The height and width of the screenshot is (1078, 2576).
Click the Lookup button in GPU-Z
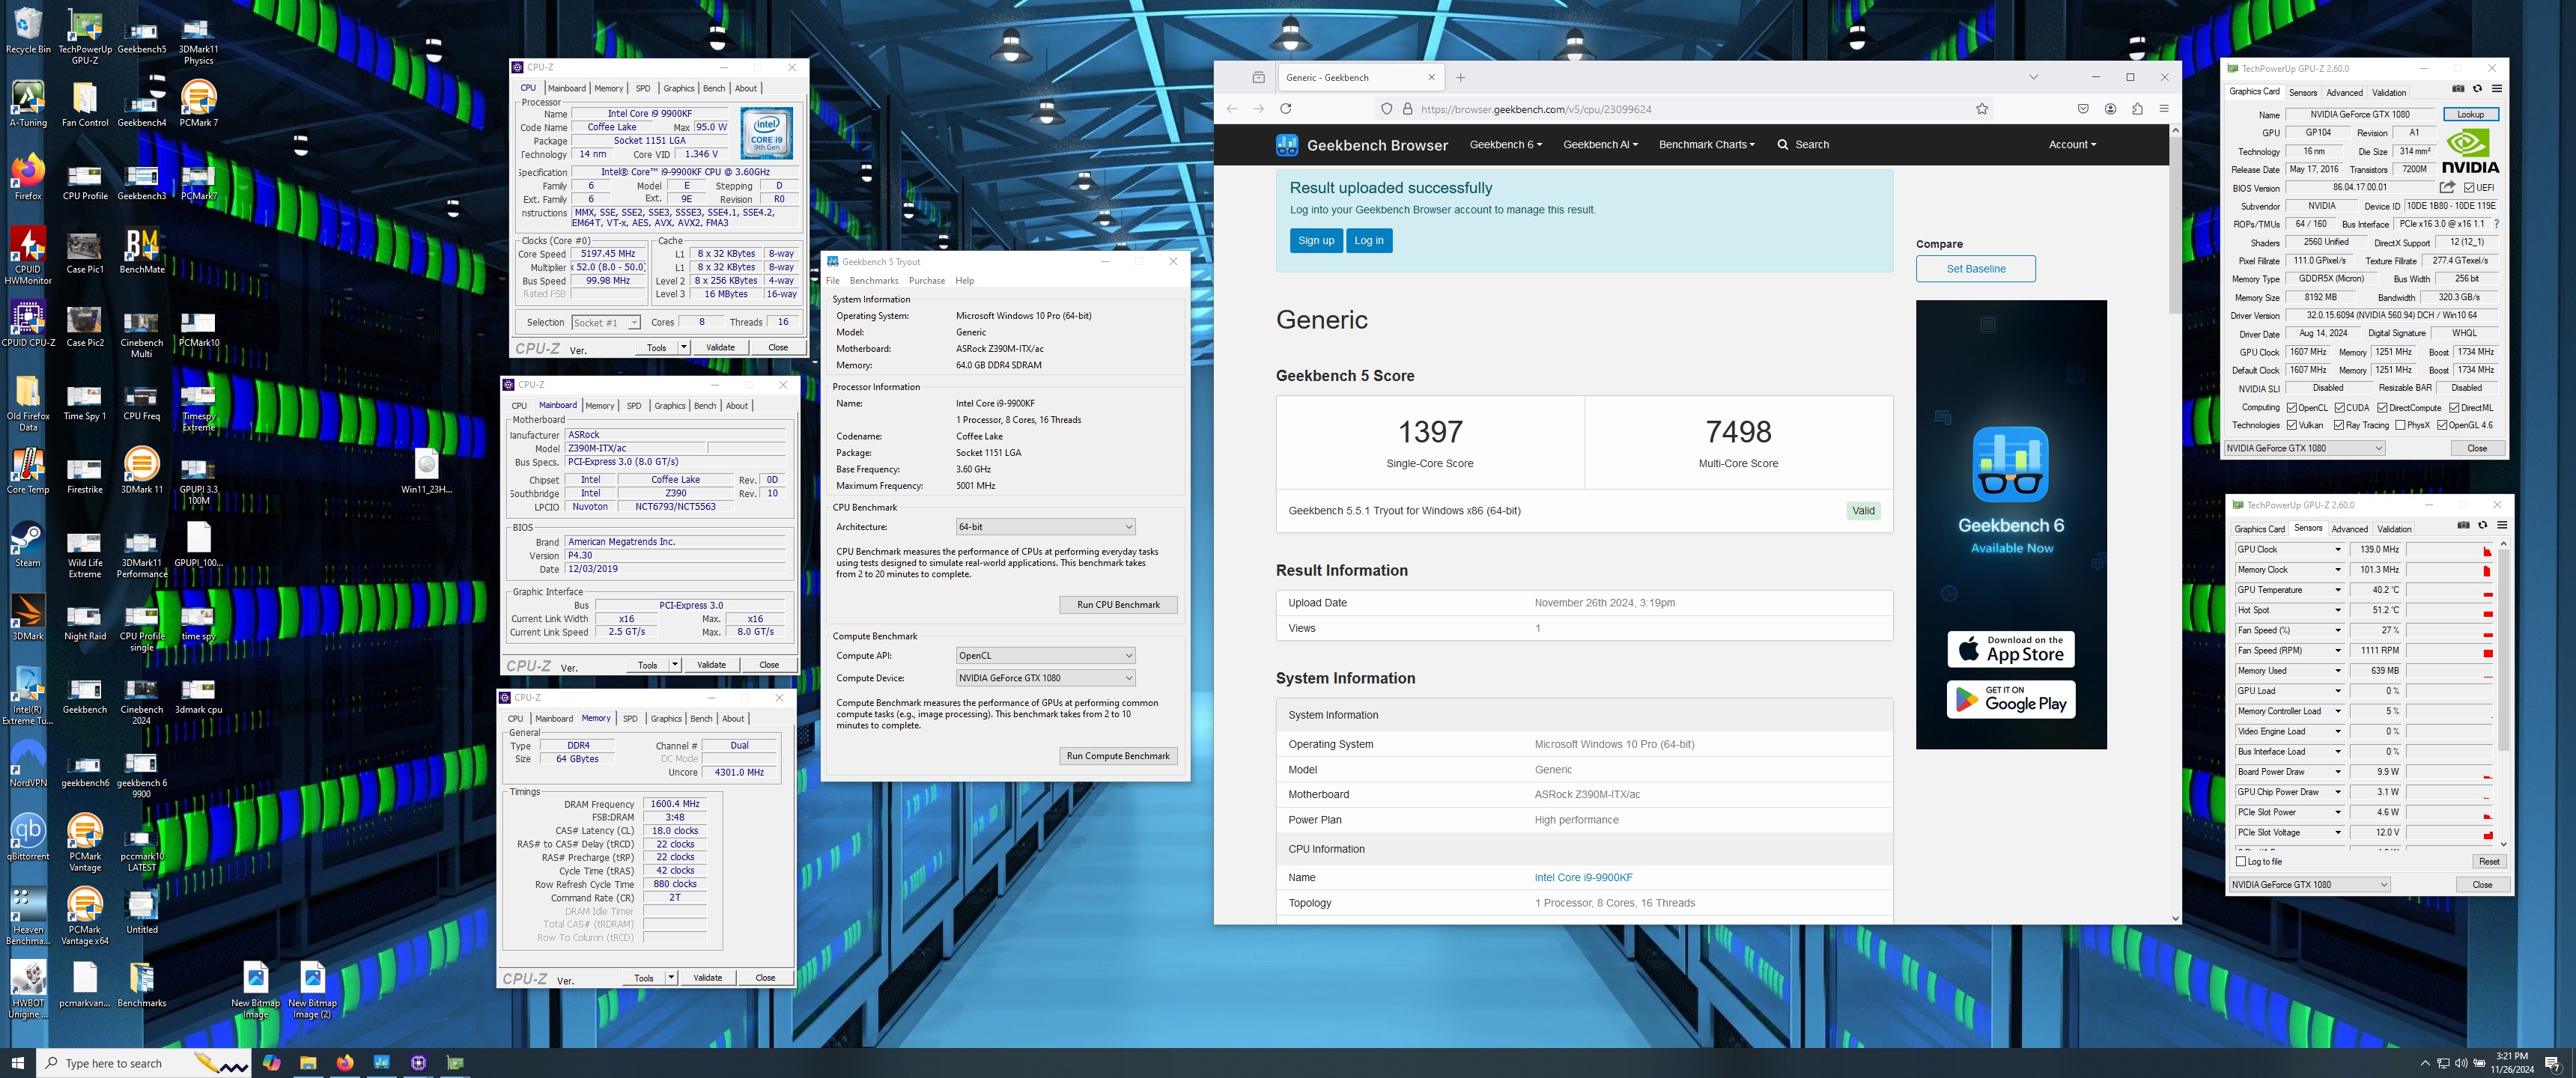[x=2470, y=115]
